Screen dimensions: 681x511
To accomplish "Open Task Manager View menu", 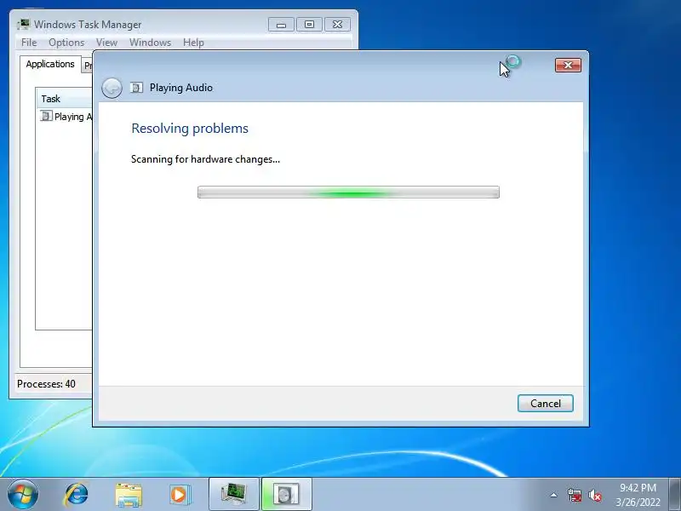I will click(x=107, y=43).
